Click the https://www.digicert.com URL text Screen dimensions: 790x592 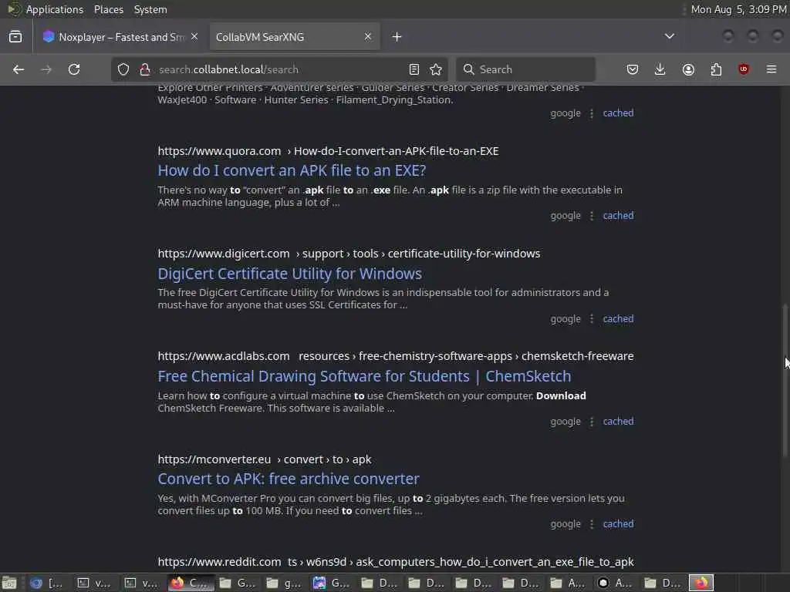[x=224, y=254]
